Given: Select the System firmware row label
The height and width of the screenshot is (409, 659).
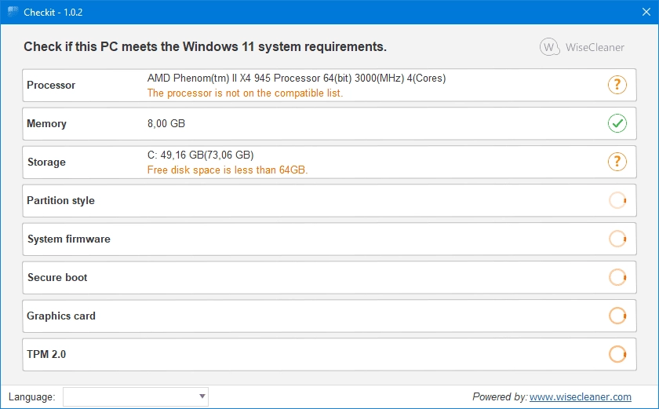Looking at the screenshot, I should click(69, 239).
